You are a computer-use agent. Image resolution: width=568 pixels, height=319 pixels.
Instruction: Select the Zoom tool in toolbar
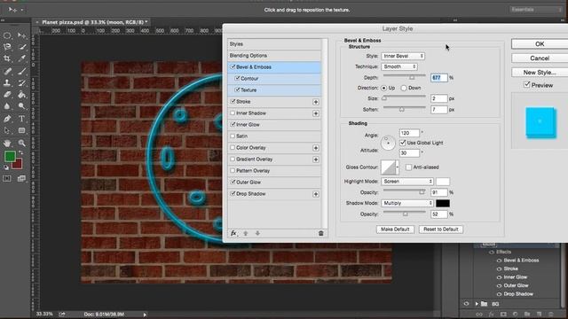coord(21,144)
